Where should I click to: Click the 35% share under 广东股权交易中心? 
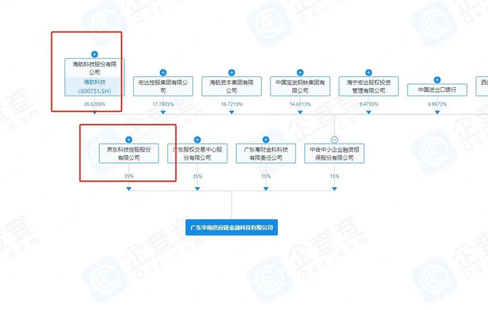197,176
